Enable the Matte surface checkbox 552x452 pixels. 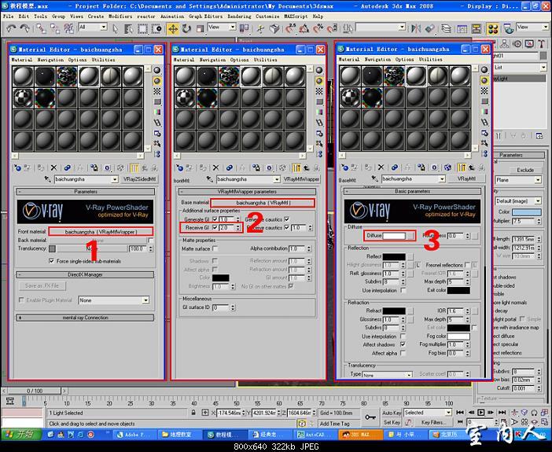click(215, 248)
